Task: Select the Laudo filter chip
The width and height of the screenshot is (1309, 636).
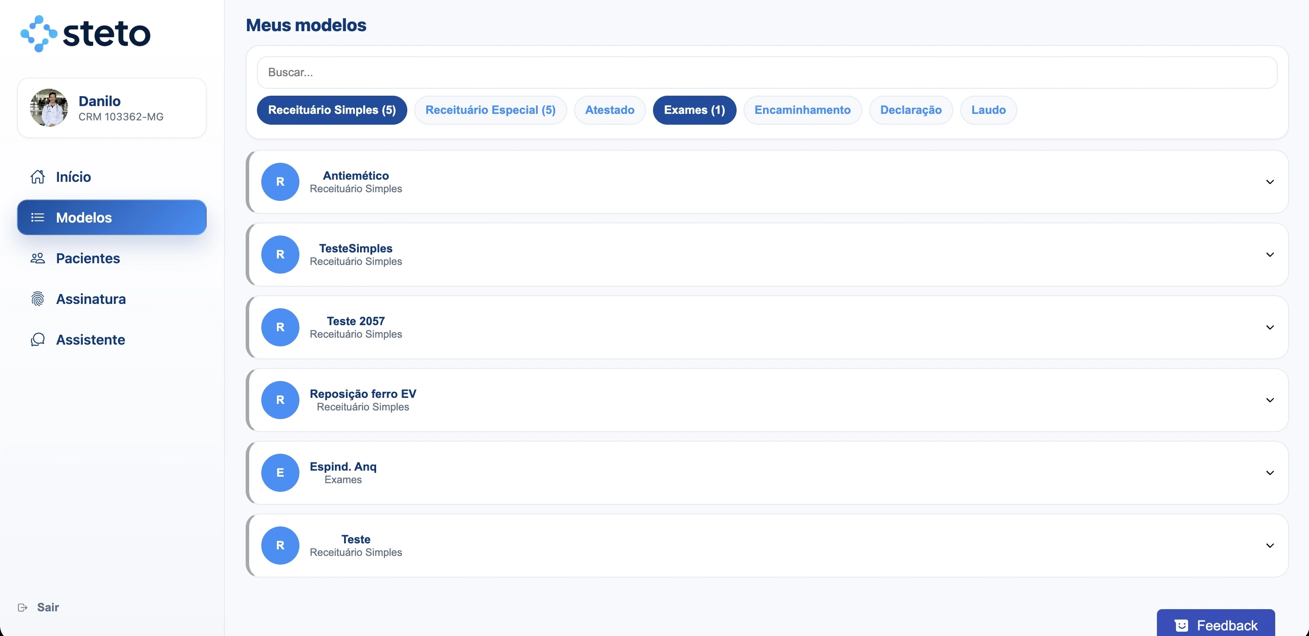Action: 988,110
